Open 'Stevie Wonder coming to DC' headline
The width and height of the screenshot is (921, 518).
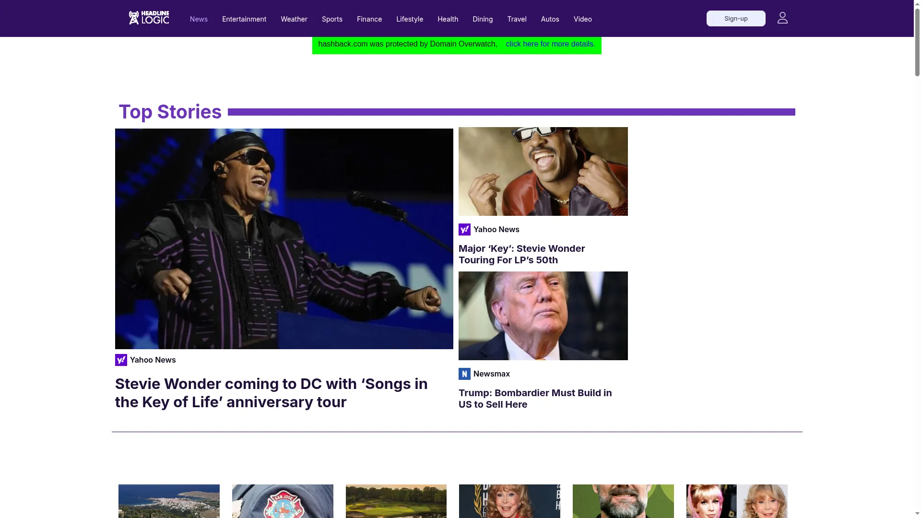[272, 393]
